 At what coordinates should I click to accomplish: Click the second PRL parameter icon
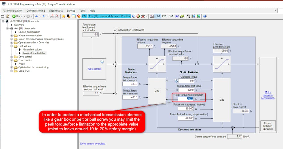coord(57,16)
